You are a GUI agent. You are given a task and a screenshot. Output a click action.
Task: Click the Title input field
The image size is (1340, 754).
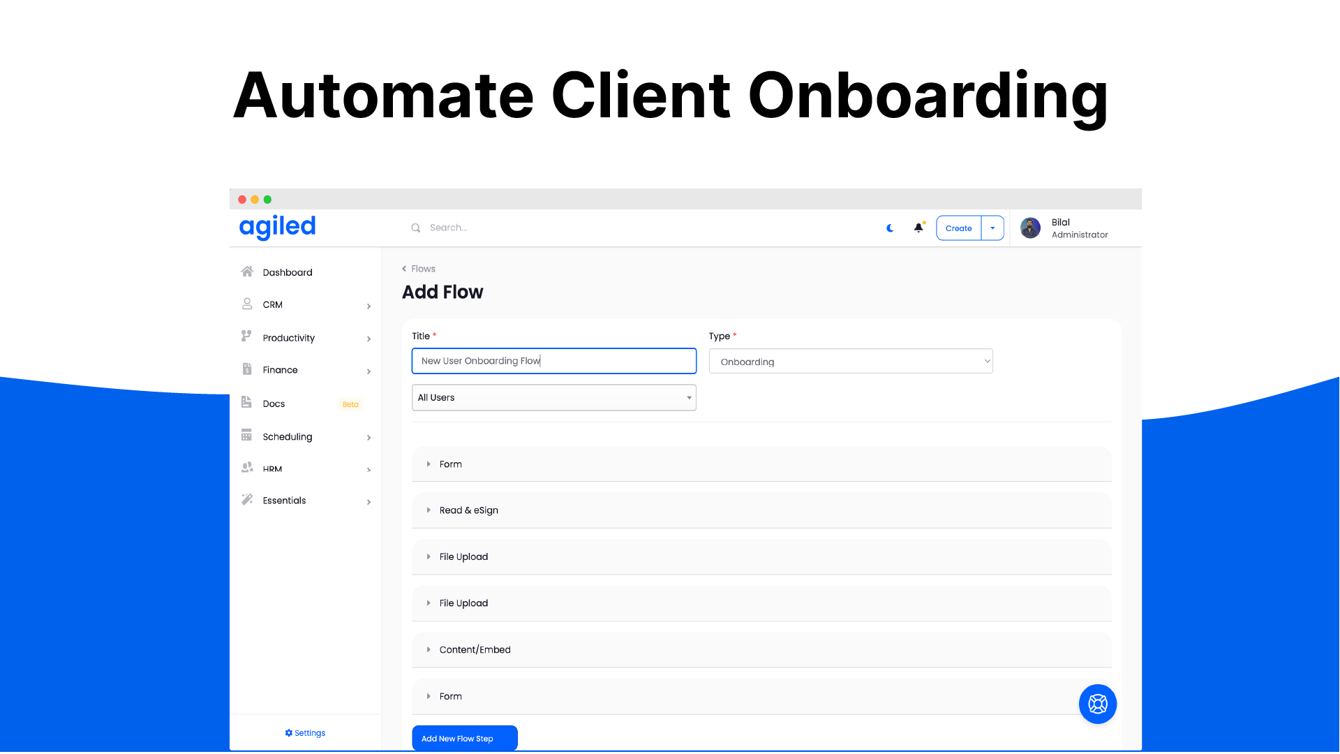553,360
